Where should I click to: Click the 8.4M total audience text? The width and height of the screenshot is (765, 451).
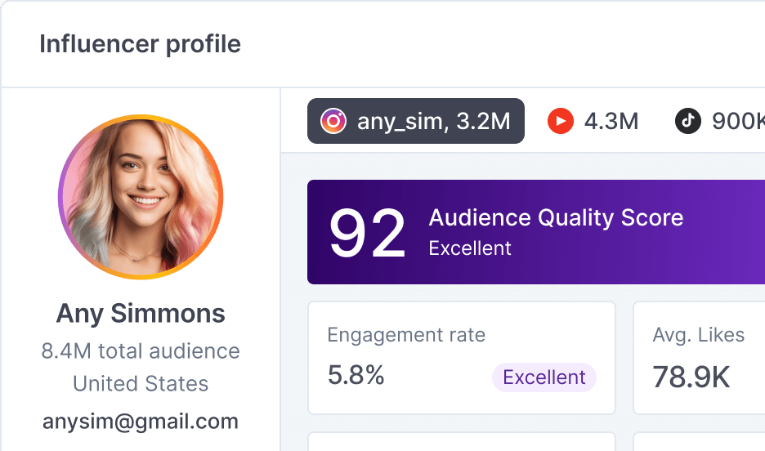141,351
